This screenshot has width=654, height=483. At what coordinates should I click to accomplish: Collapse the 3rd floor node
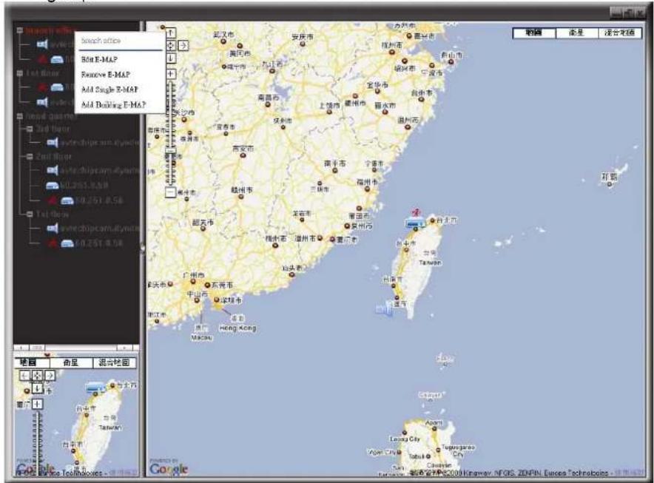tap(29, 129)
